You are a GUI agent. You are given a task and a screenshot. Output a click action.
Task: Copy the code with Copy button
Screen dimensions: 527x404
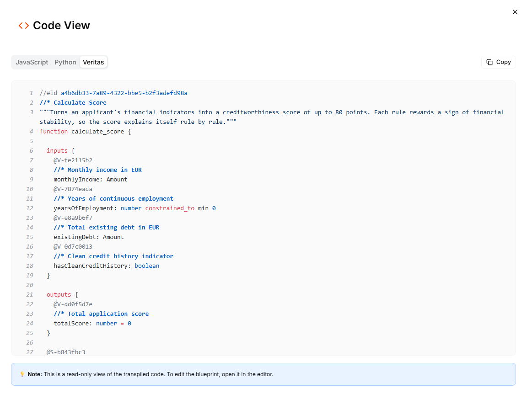(499, 62)
